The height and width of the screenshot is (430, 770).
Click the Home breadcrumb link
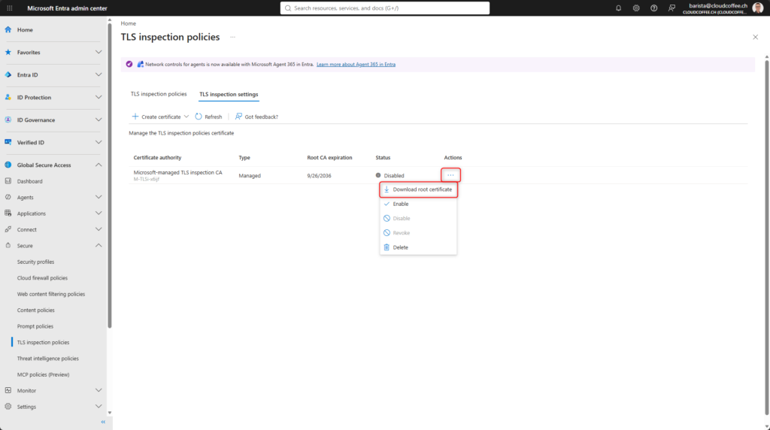(128, 23)
